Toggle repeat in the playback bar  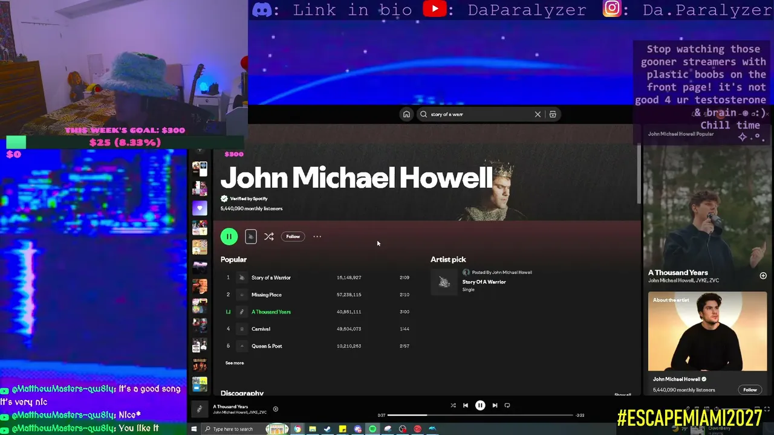pos(507,405)
